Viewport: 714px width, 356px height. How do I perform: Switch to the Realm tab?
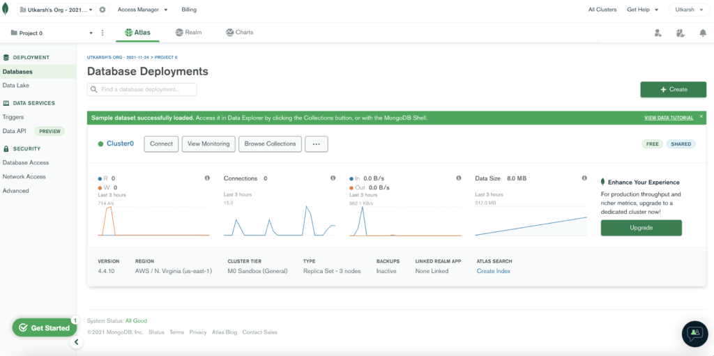[188, 32]
